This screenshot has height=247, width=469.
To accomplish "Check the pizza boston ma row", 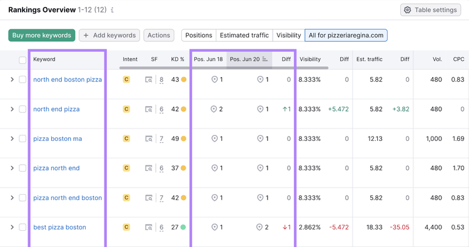I will point(23,138).
